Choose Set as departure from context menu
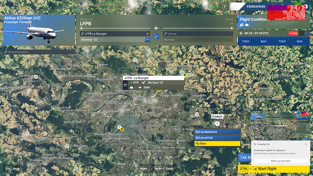 (x=217, y=132)
